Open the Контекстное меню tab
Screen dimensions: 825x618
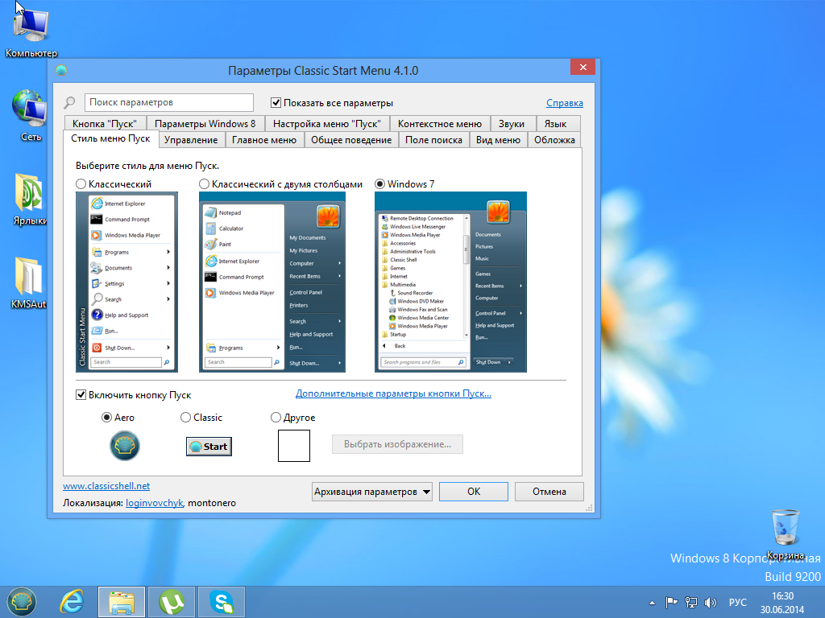click(440, 123)
